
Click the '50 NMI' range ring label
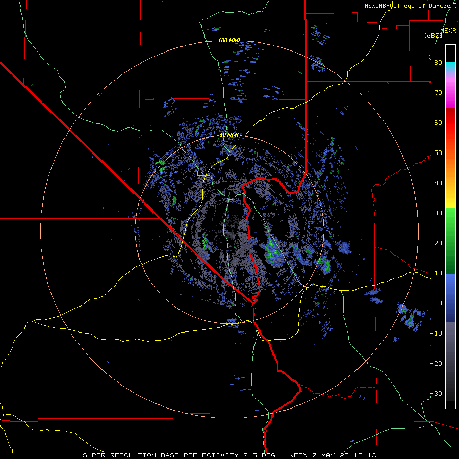coord(229,135)
